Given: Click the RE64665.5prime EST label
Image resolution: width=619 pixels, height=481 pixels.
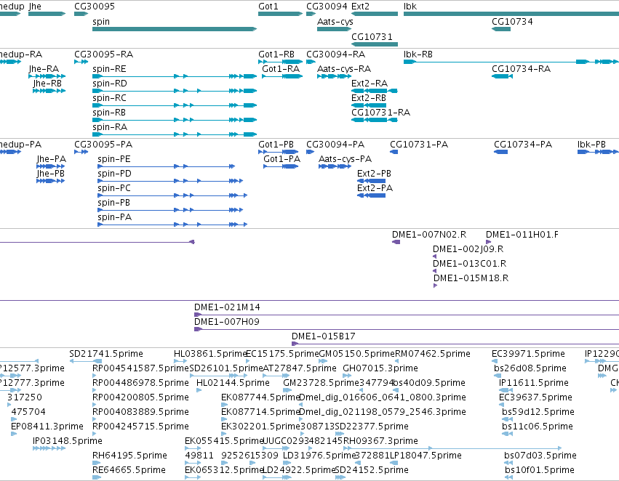Looking at the screenshot, I should point(129,470).
